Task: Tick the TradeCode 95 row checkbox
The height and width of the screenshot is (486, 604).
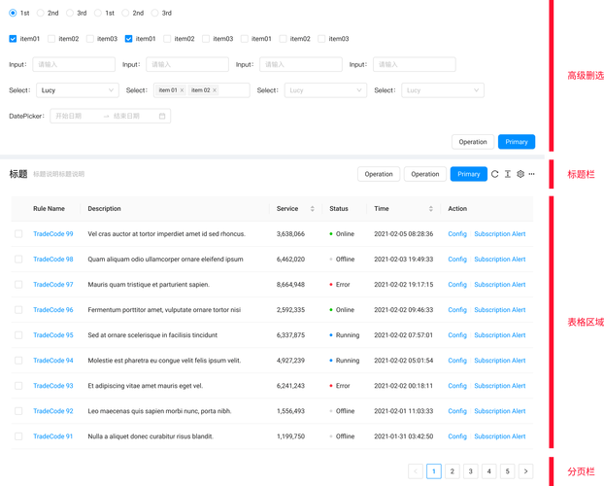Action: click(x=18, y=335)
